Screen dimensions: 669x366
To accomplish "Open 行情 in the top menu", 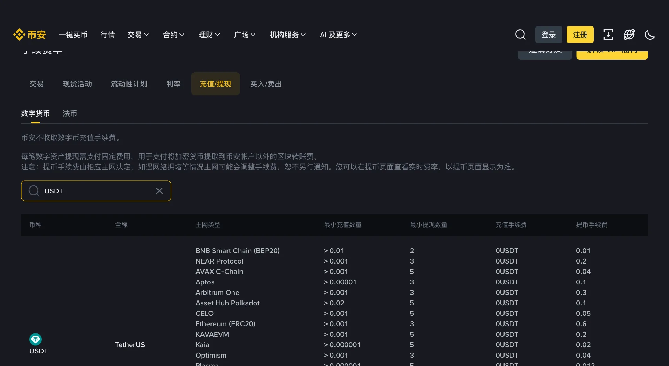I will [108, 35].
